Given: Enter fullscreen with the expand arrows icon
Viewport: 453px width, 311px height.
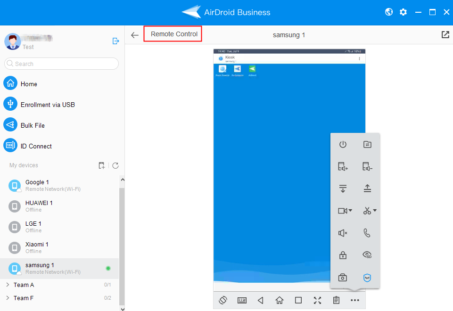Looking at the screenshot, I should [x=317, y=300].
